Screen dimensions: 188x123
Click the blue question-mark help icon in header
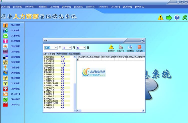tap(177, 18)
